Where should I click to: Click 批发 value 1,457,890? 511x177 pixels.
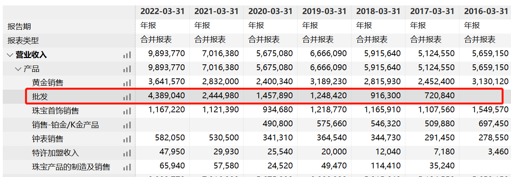tap(274, 96)
